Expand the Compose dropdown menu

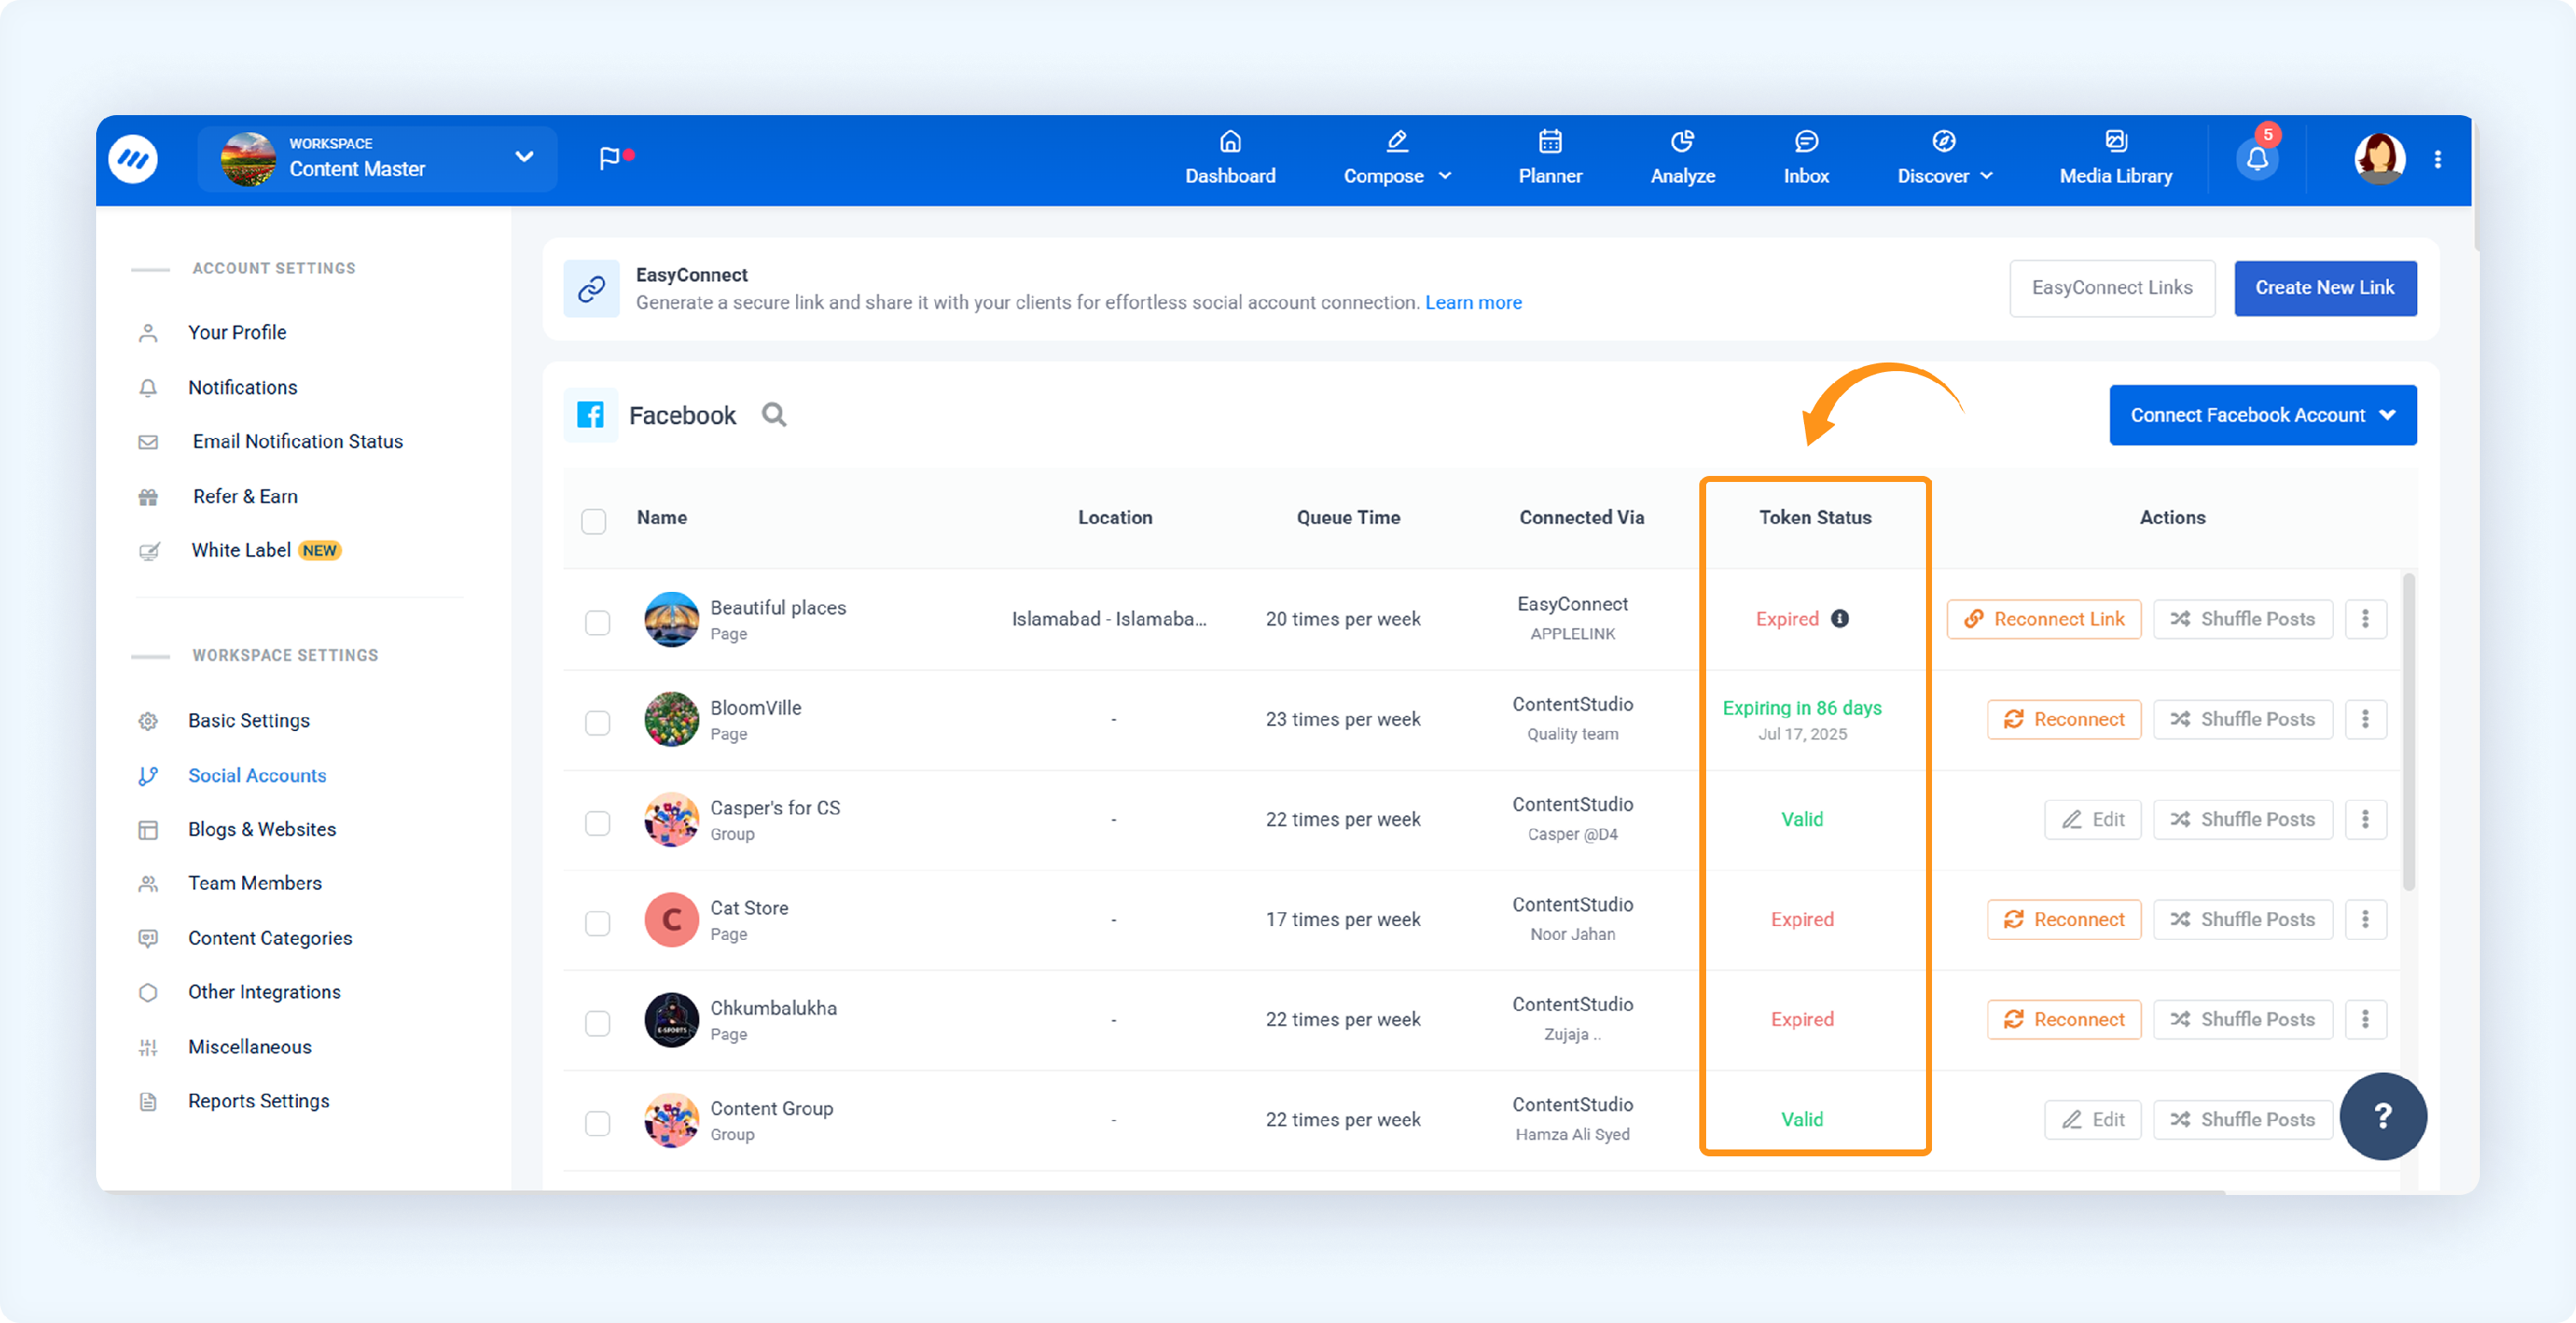point(1397,158)
